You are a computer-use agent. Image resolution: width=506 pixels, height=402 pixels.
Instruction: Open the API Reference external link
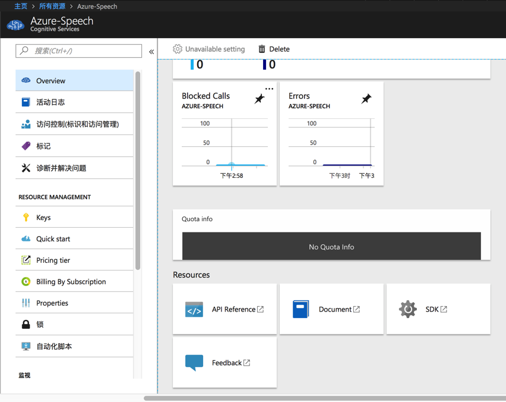click(238, 309)
